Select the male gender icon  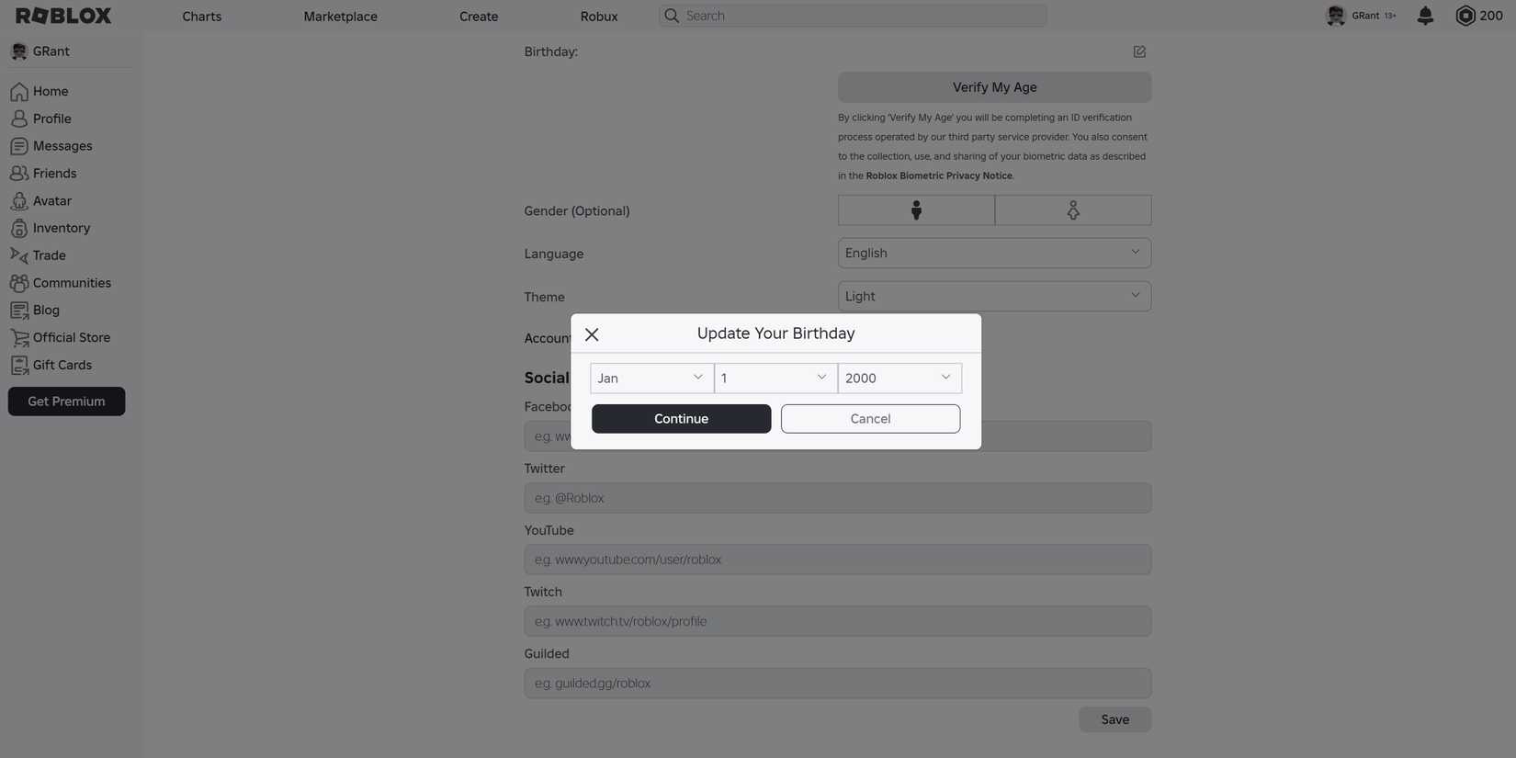[915, 210]
